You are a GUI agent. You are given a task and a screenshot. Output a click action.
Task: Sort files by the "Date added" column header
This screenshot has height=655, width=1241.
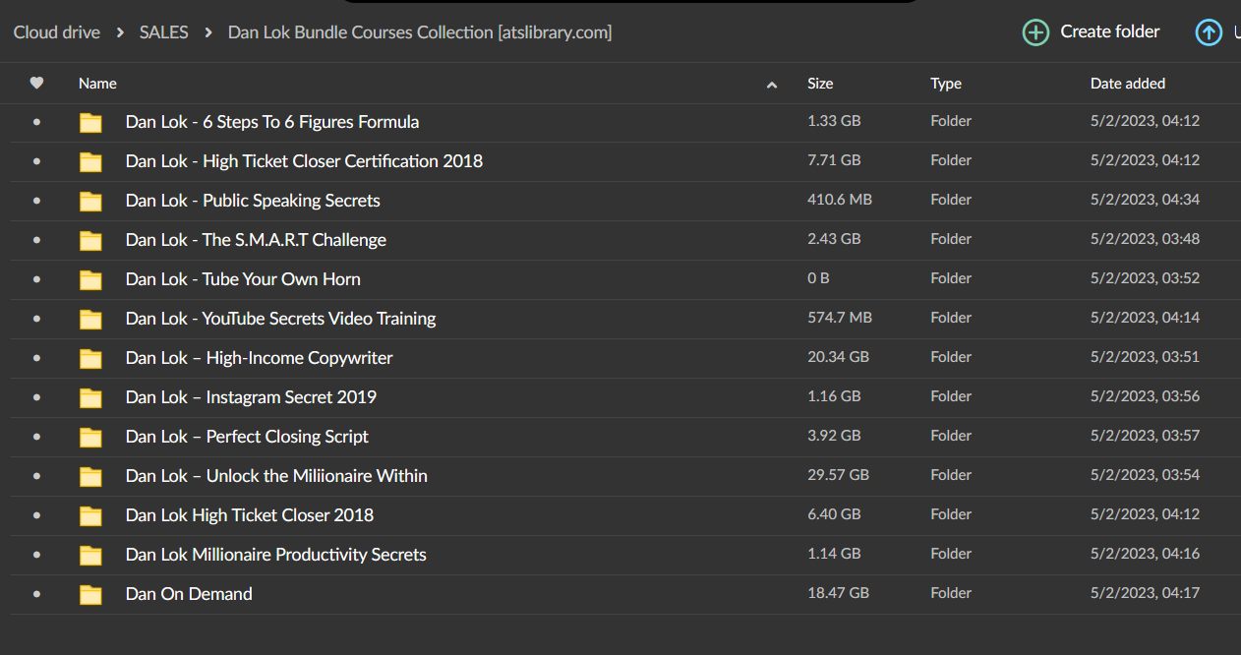pos(1127,83)
